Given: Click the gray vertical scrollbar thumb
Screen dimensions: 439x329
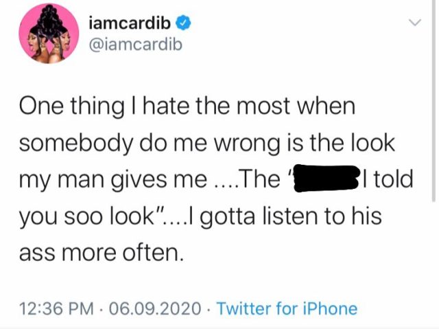Looking at the screenshot, I should (434, 101).
